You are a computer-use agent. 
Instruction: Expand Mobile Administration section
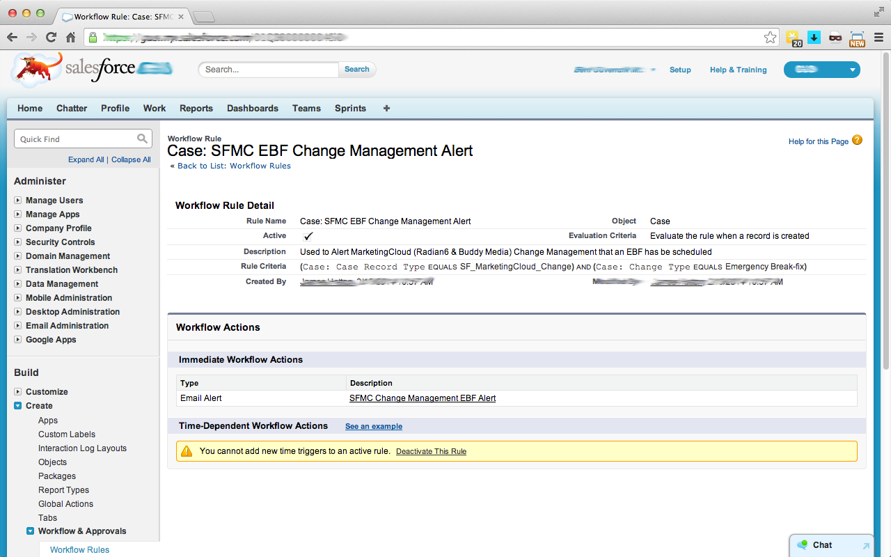[x=18, y=298]
